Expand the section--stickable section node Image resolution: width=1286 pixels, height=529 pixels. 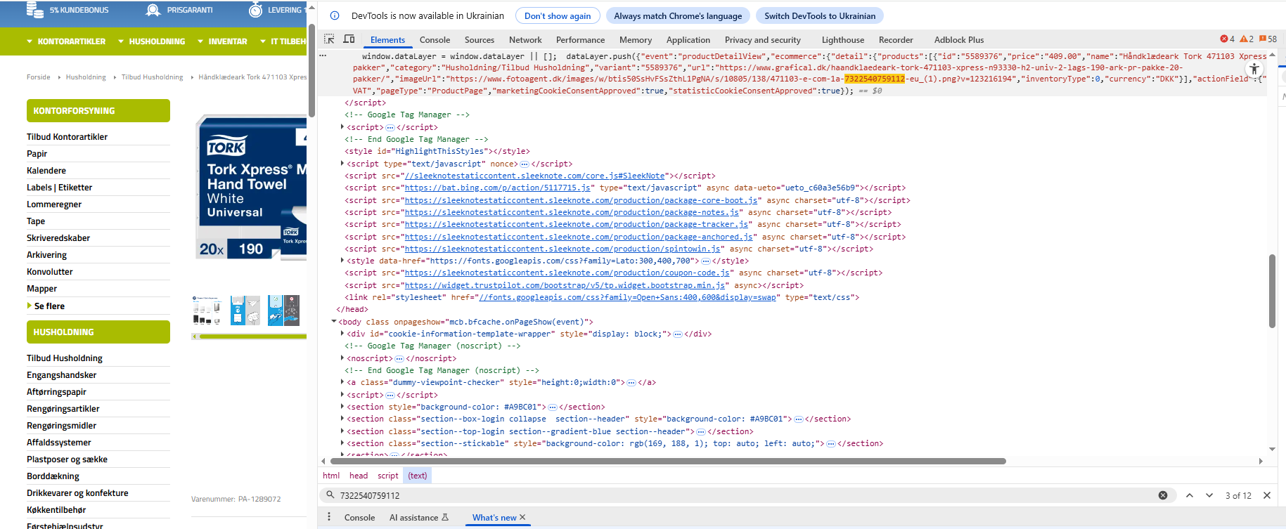pos(342,443)
